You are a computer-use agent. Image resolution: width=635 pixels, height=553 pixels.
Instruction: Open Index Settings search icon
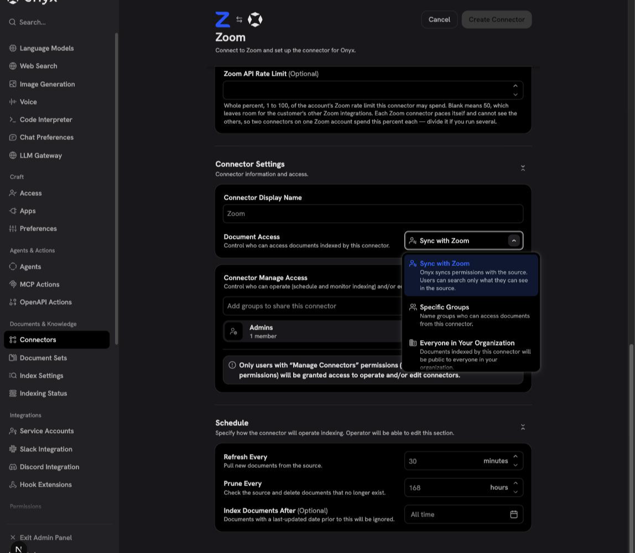[x=13, y=375]
